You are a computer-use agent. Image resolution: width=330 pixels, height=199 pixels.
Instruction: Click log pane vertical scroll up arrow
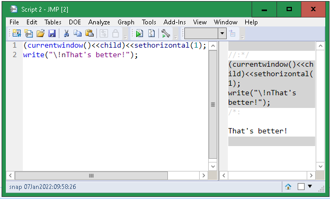coord(320,46)
